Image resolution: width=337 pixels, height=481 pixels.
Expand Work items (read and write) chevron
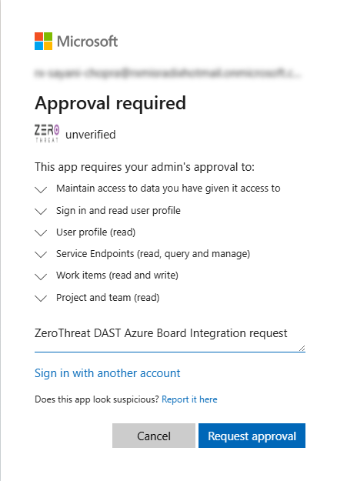(x=41, y=277)
